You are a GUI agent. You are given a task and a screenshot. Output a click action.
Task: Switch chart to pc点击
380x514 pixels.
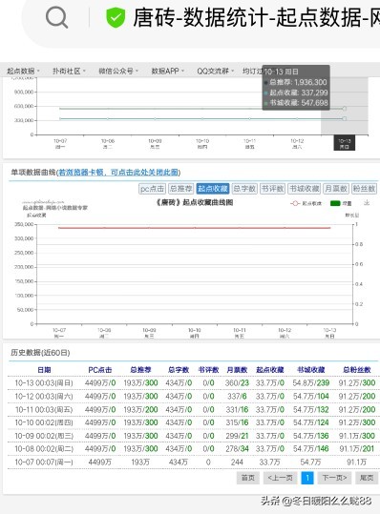point(152,189)
